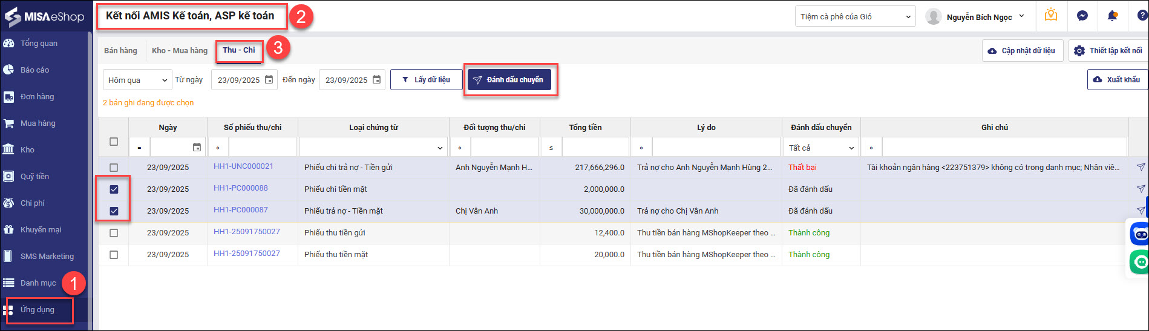Click the send icon on HH1-UNC000021 row
Viewport: 1149px width, 331px height.
(1141, 167)
